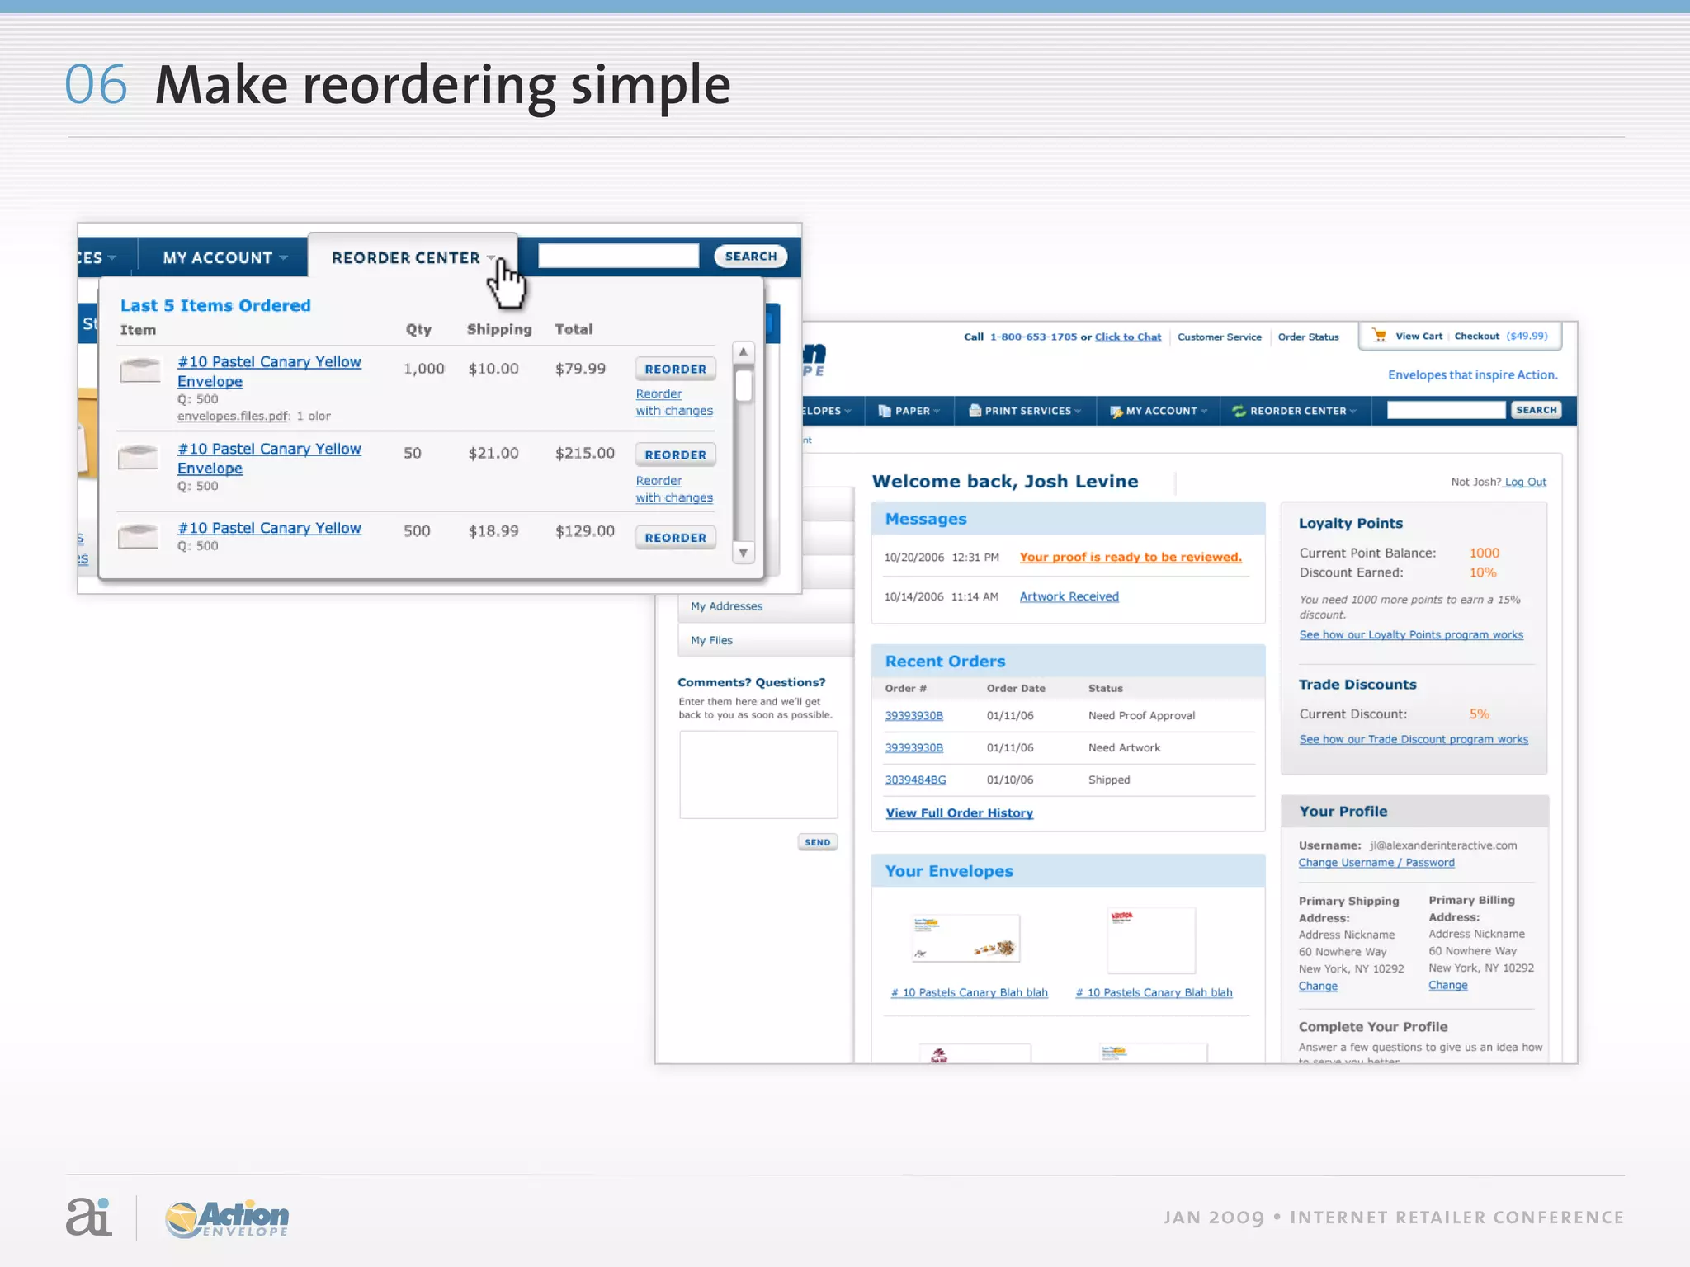Click View Full Order History link
Viewport: 1690px width, 1267px height.
959,813
